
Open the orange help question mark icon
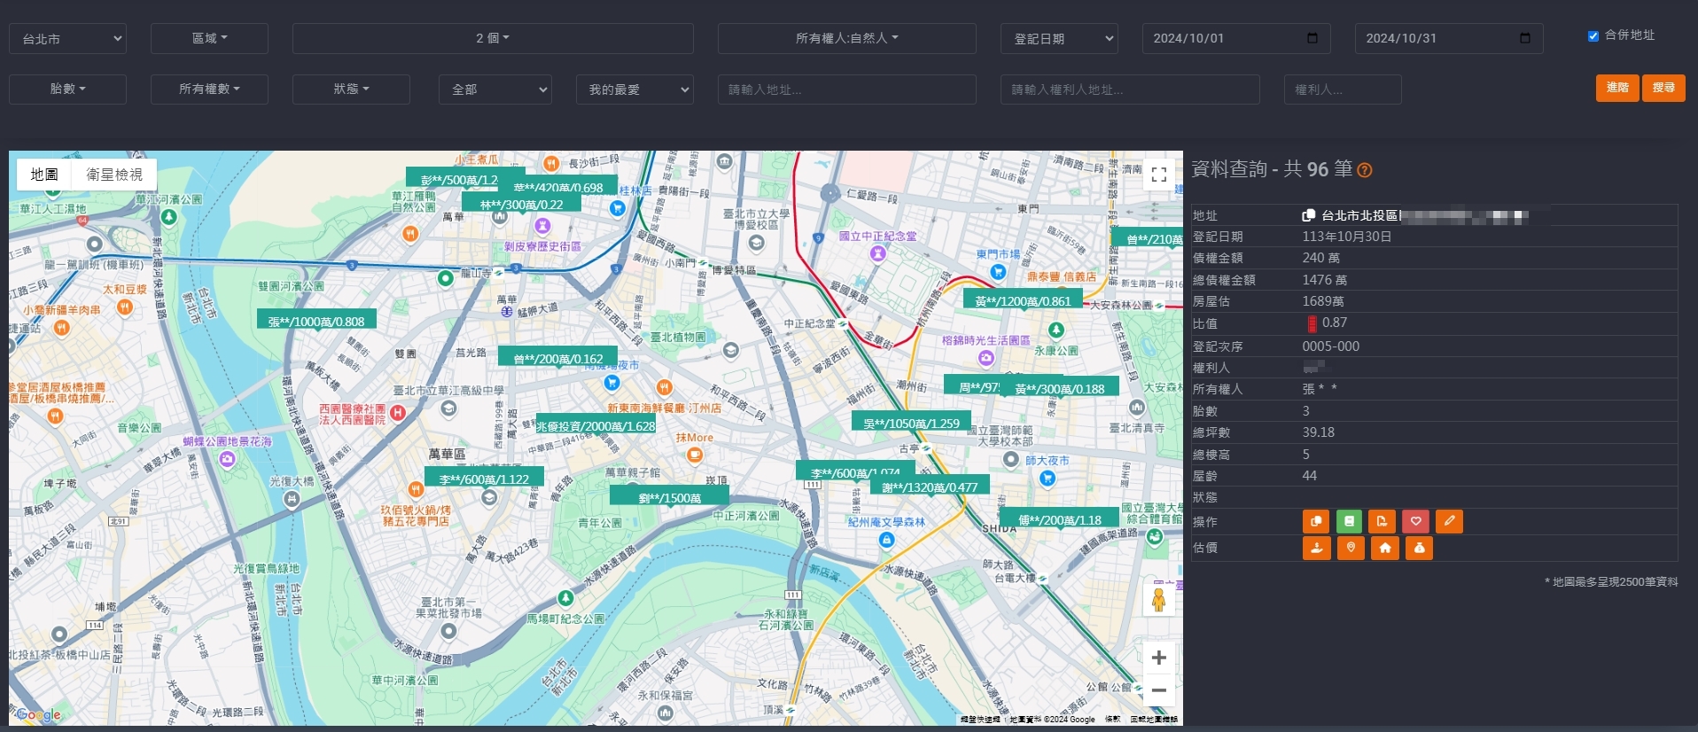point(1365,170)
